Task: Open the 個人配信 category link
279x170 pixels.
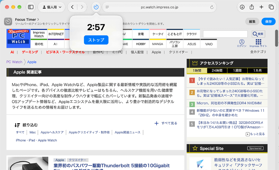Action: point(137,52)
